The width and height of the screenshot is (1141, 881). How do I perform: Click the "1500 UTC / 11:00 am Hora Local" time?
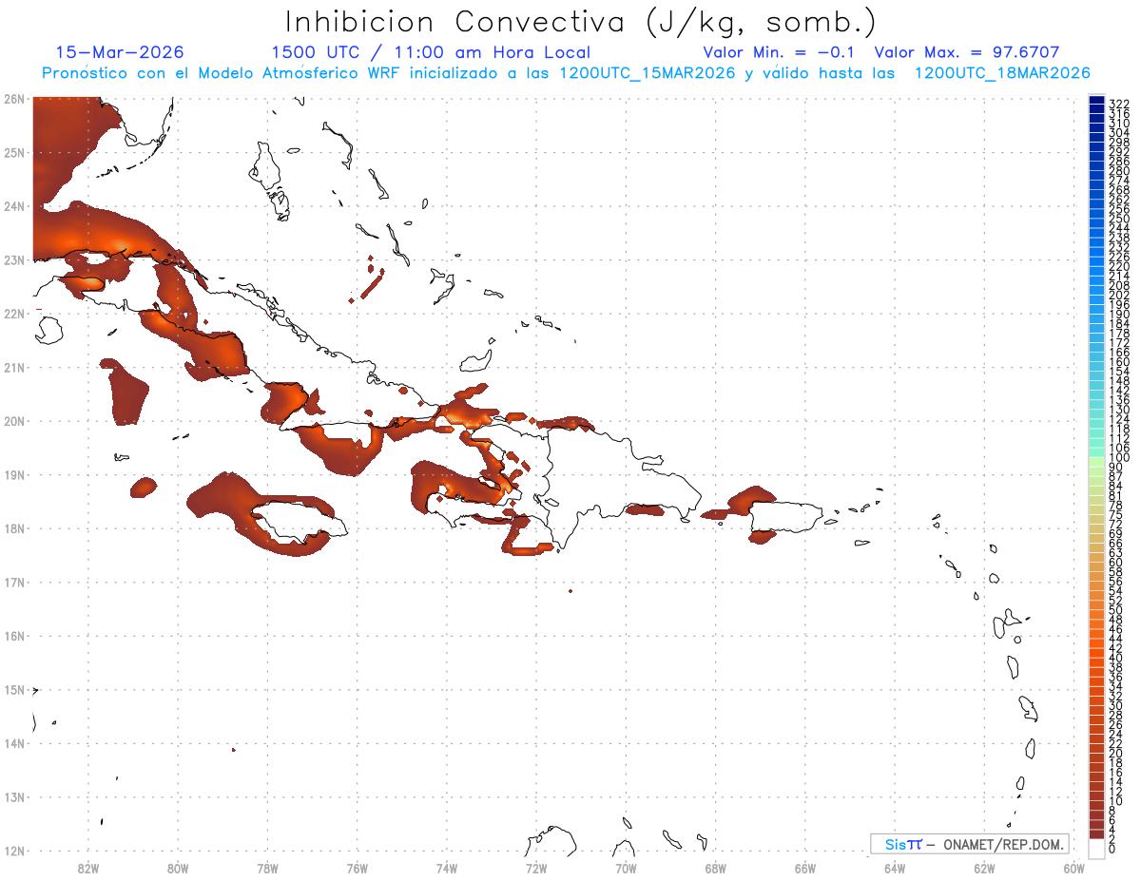pyautogui.click(x=431, y=52)
